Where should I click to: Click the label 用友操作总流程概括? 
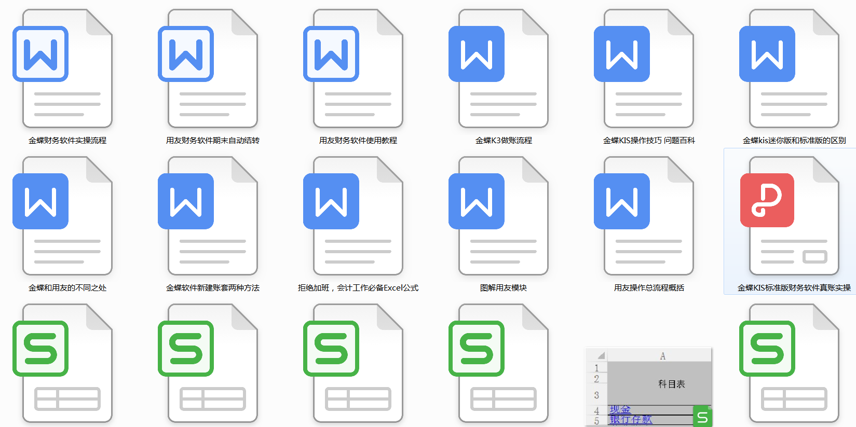pyautogui.click(x=649, y=288)
